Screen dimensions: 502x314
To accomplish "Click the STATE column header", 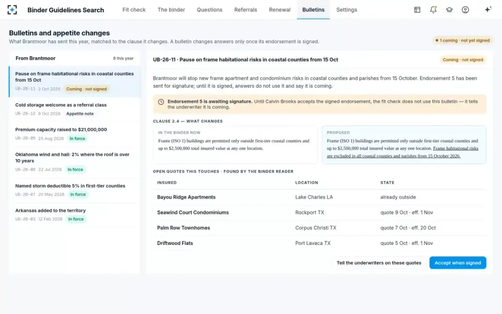I will click(387, 183).
